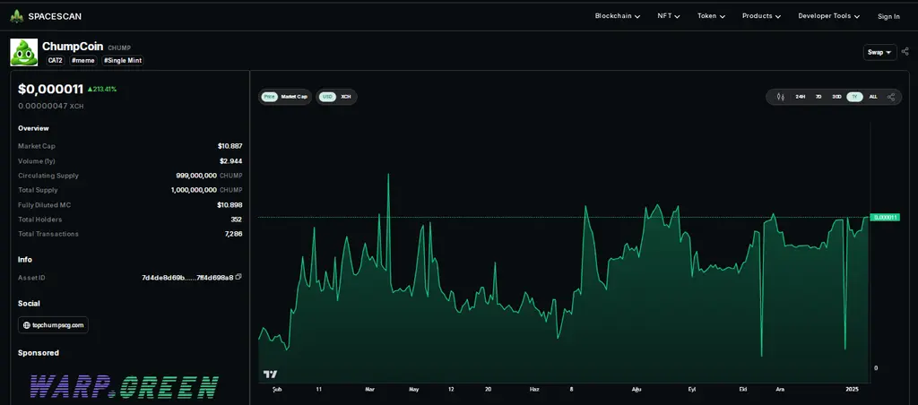The image size is (918, 405).
Task: Expand the Developer Tools menu
Action: (x=829, y=16)
